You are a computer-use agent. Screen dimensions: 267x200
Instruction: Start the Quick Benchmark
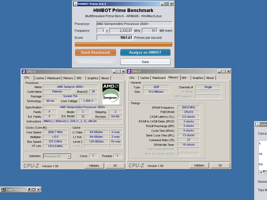(x=95, y=52)
